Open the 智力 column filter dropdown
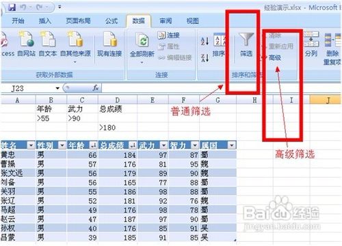The image size is (342, 246). click(x=194, y=145)
